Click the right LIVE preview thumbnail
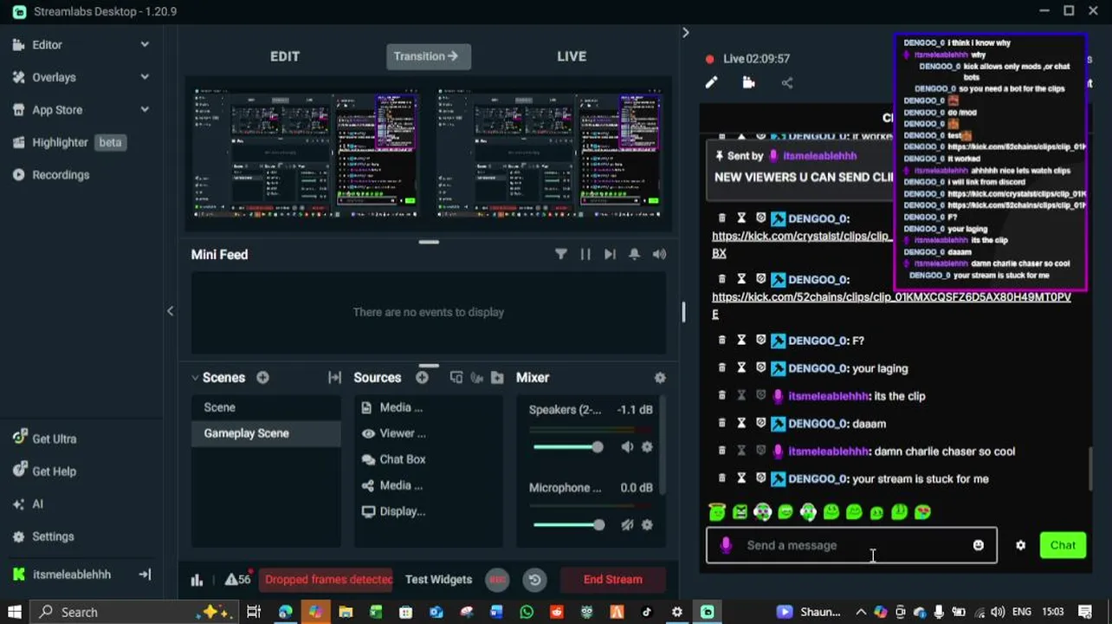Viewport: 1112px width, 624px height. [x=550, y=153]
